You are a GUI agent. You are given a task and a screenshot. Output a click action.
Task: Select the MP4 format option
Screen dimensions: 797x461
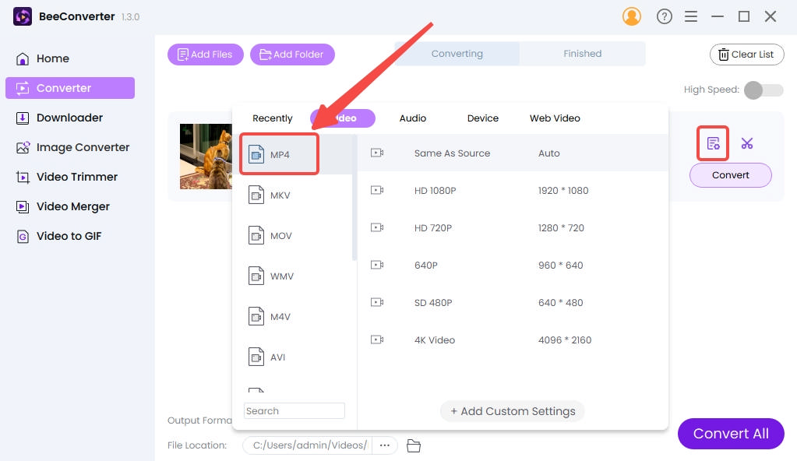pos(279,154)
